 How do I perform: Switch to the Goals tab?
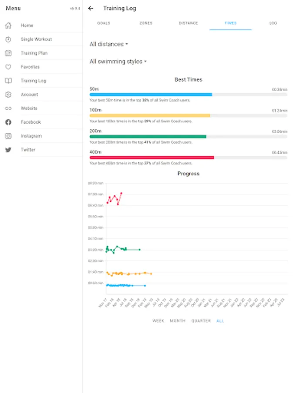click(x=104, y=23)
